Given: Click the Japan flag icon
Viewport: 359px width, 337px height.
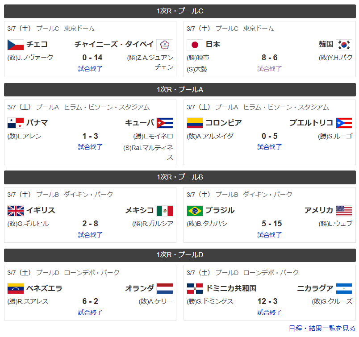Looking at the screenshot, I should (x=195, y=45).
